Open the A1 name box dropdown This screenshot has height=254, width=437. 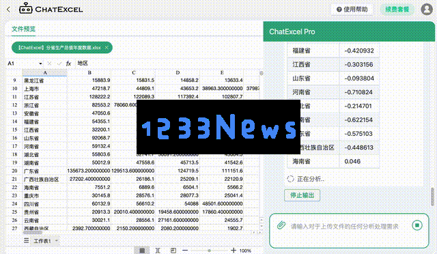(41, 63)
